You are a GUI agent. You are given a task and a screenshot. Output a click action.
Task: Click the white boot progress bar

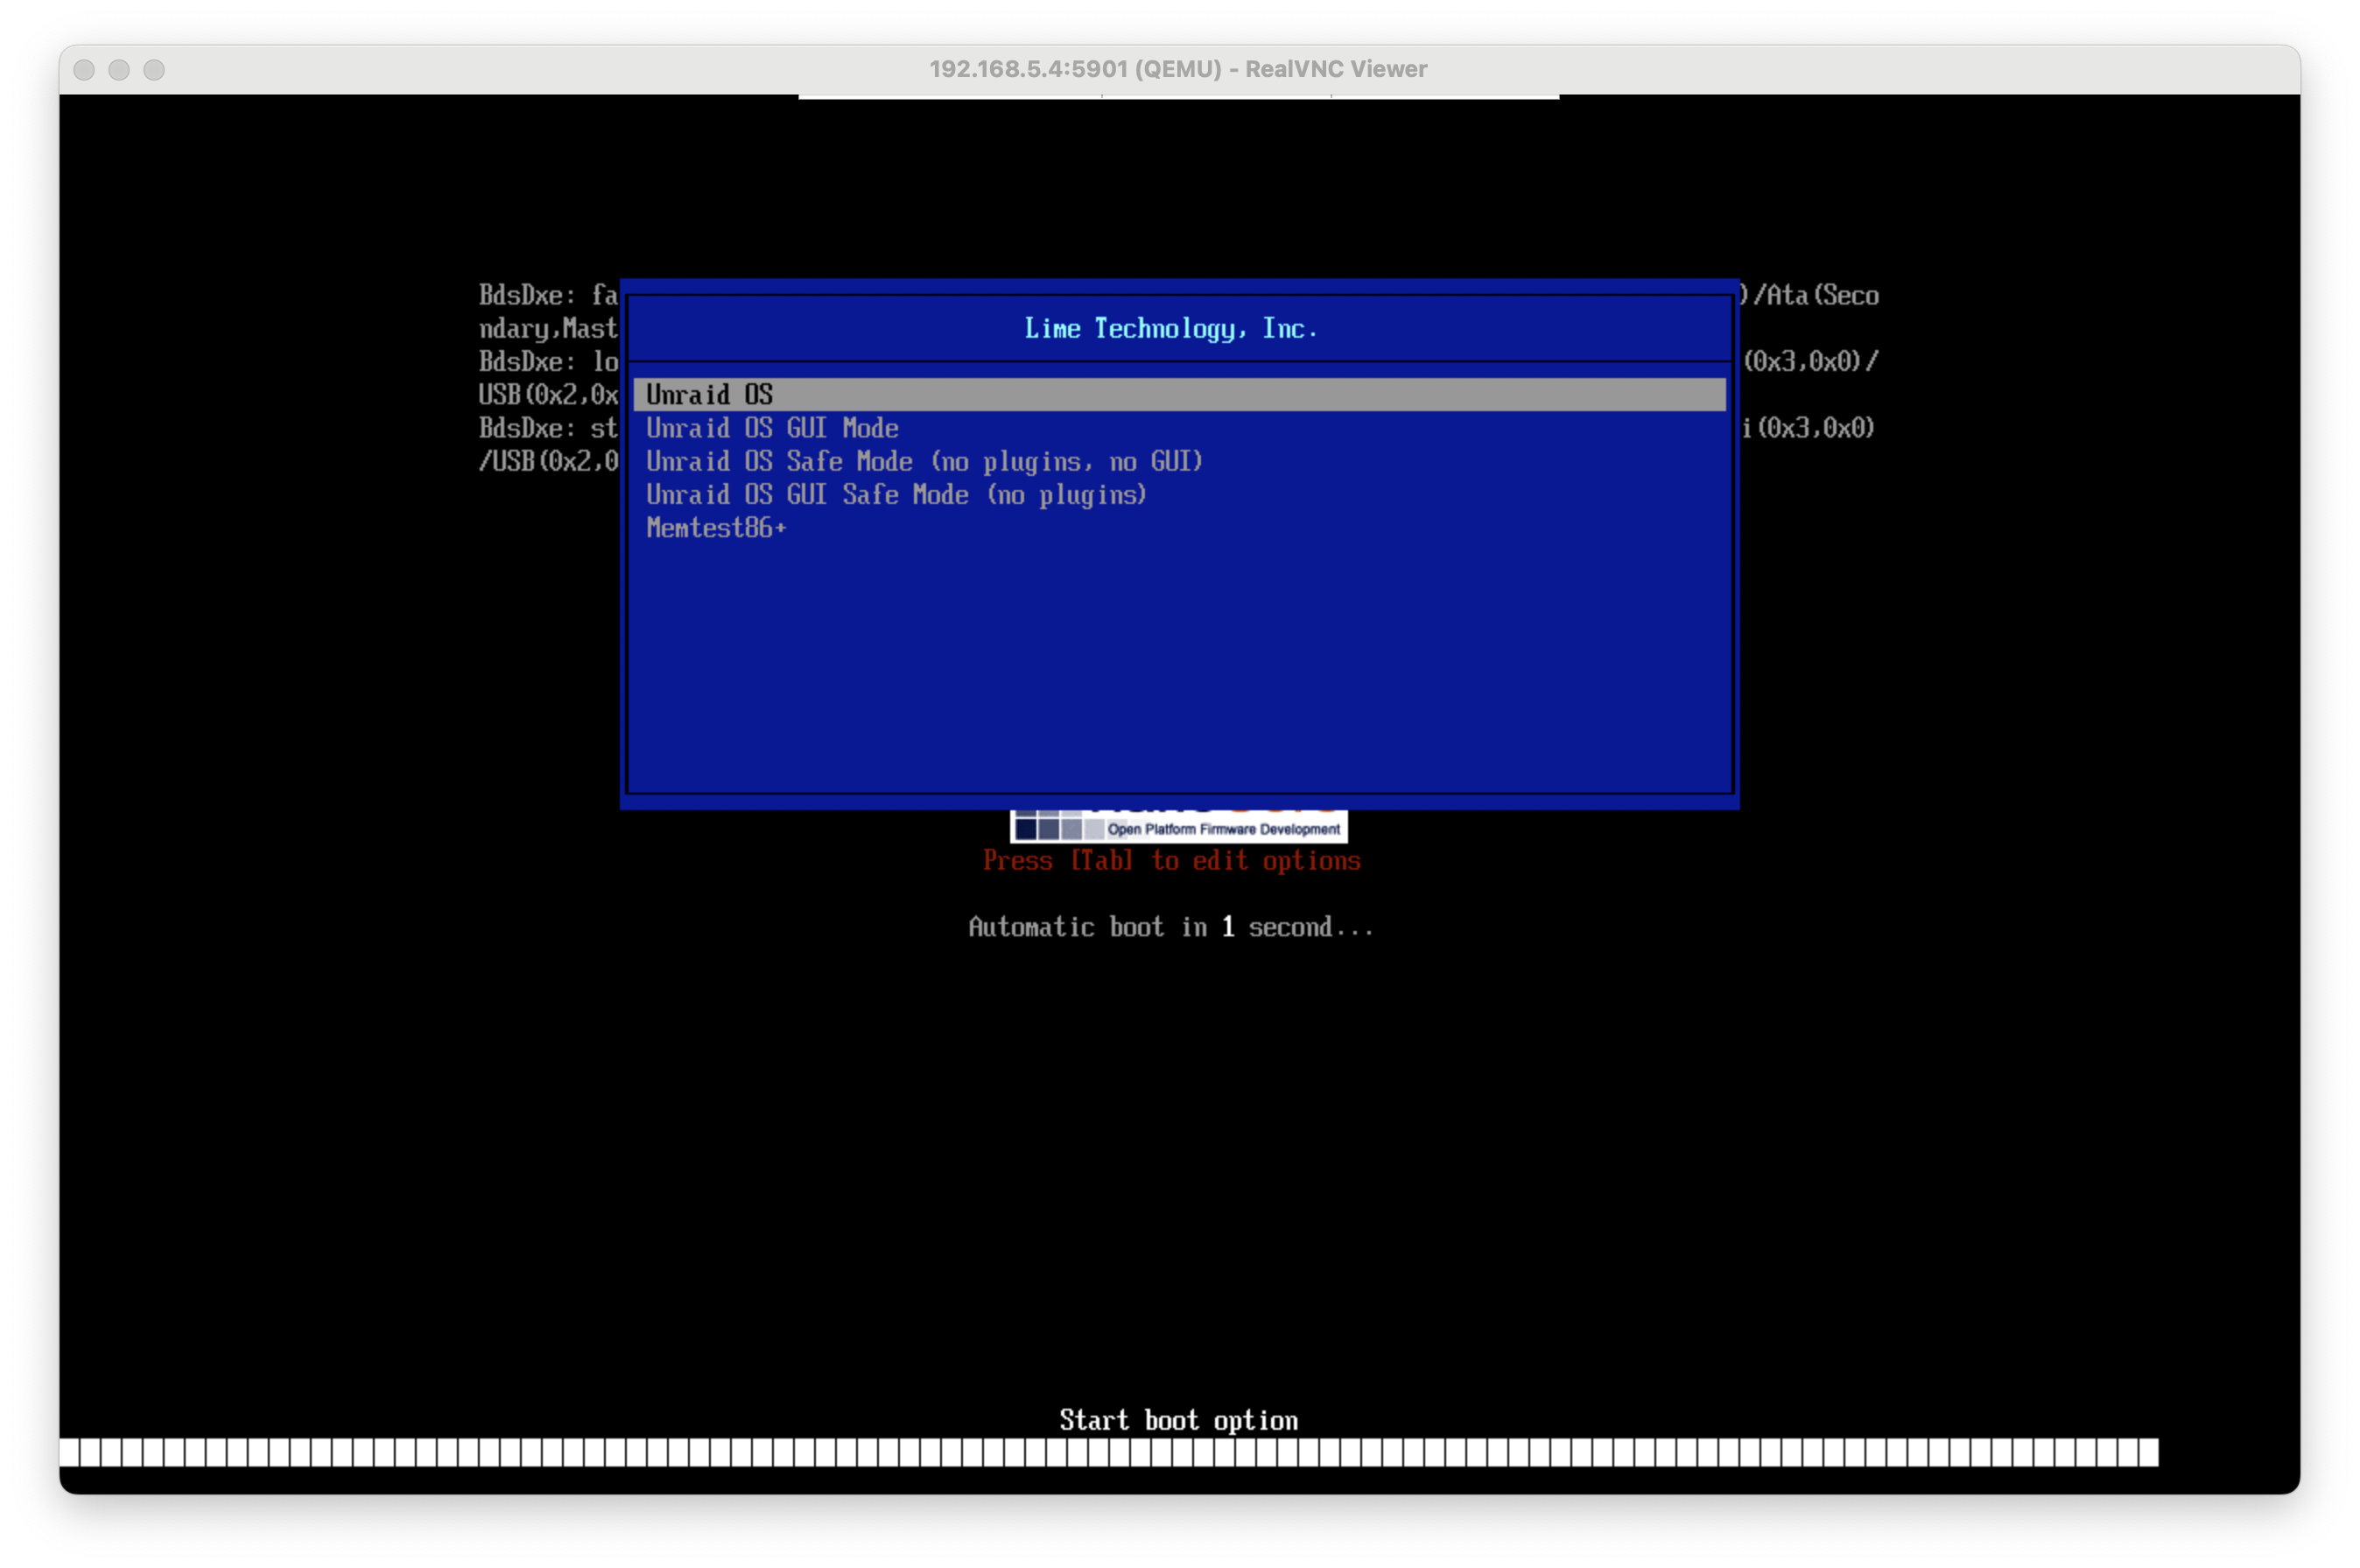1108,1452
